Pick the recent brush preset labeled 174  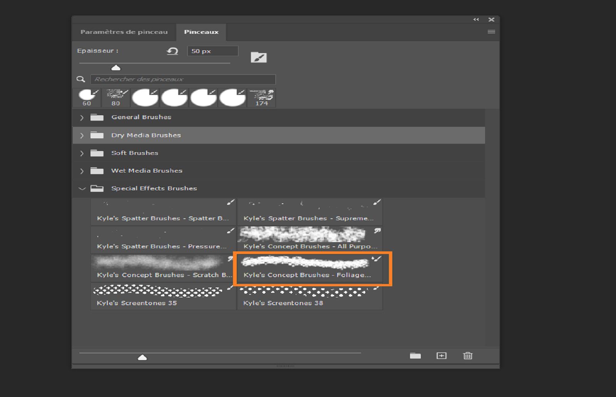point(262,98)
